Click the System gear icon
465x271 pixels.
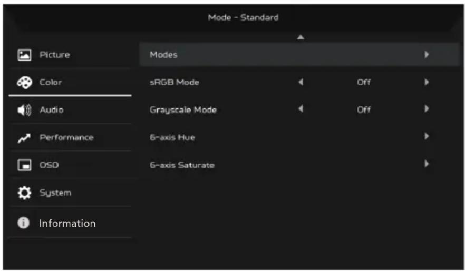point(24,193)
